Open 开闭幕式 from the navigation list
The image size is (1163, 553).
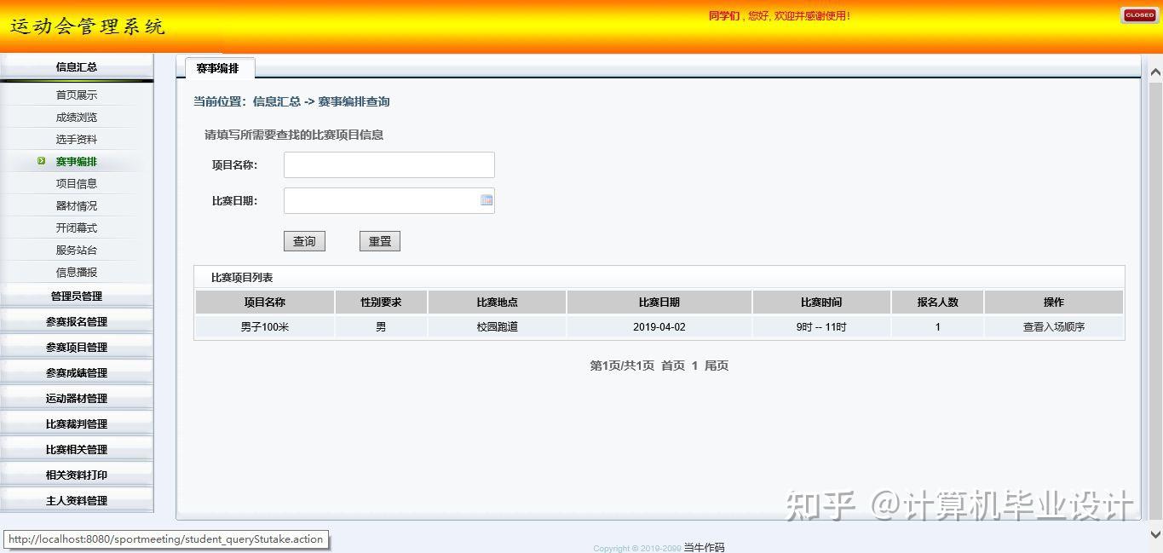(77, 227)
